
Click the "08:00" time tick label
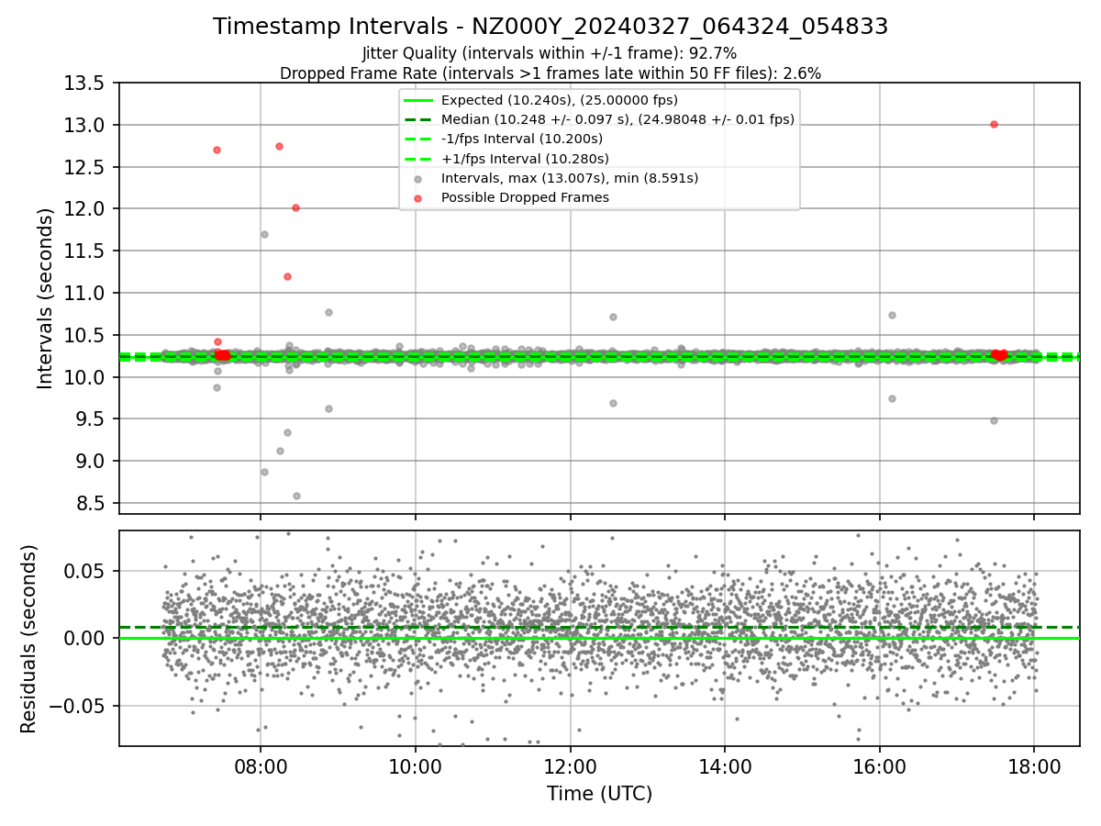[x=261, y=766]
